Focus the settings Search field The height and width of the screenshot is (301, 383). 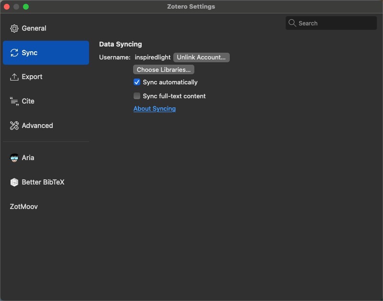click(331, 23)
